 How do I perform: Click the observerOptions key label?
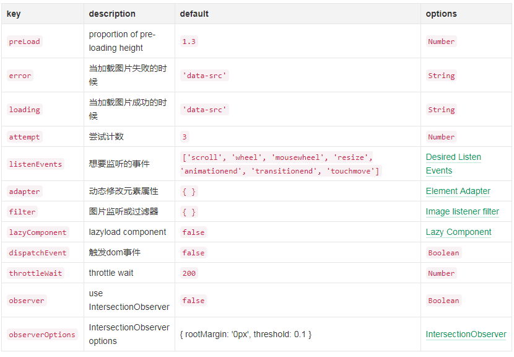[42, 335]
